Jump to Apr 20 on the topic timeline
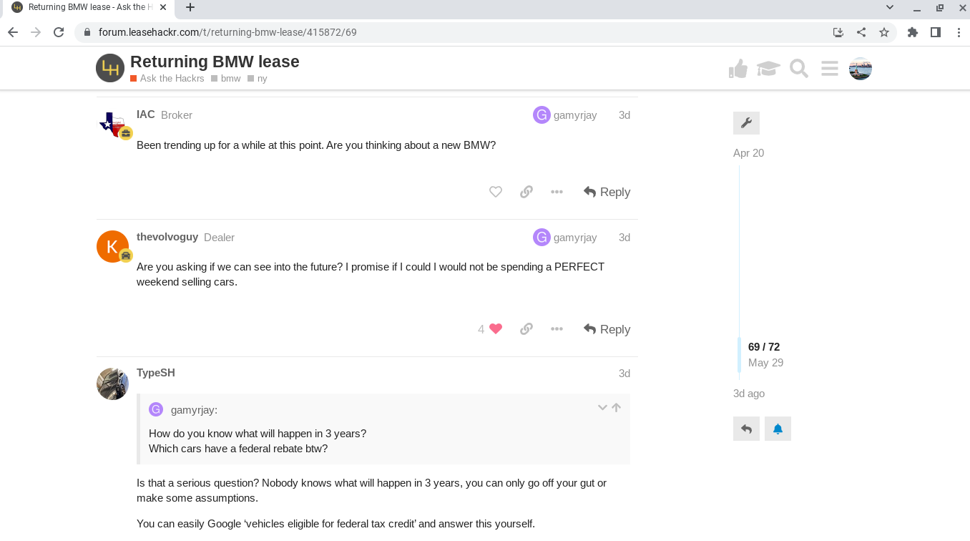The height and width of the screenshot is (541, 970). (x=748, y=153)
